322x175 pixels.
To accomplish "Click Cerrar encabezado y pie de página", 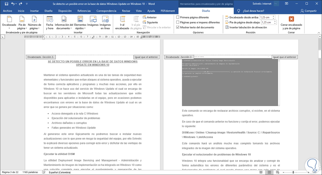I will [291, 22].
